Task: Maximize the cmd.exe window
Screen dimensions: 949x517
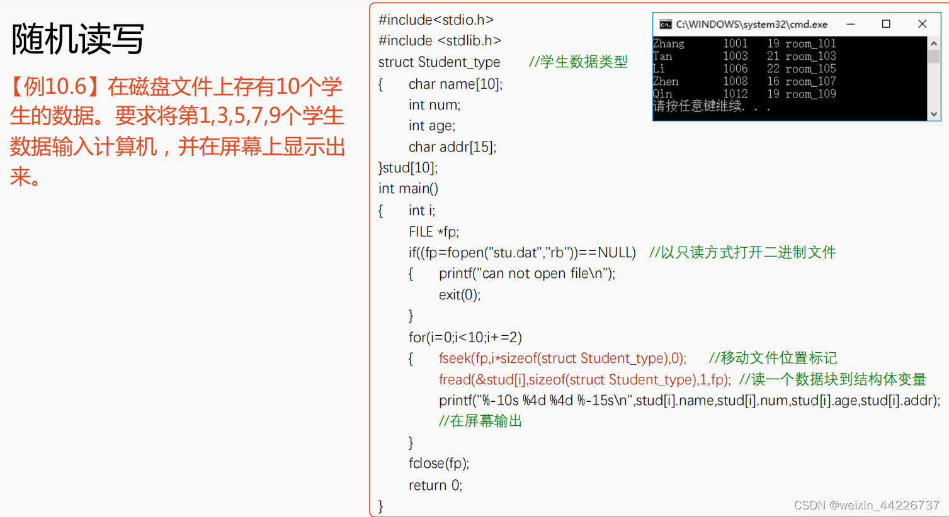Action: [x=886, y=24]
